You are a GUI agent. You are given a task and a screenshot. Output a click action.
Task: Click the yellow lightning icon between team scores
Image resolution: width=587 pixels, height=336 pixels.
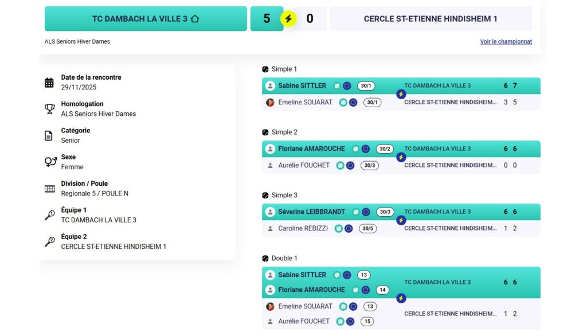click(x=288, y=19)
